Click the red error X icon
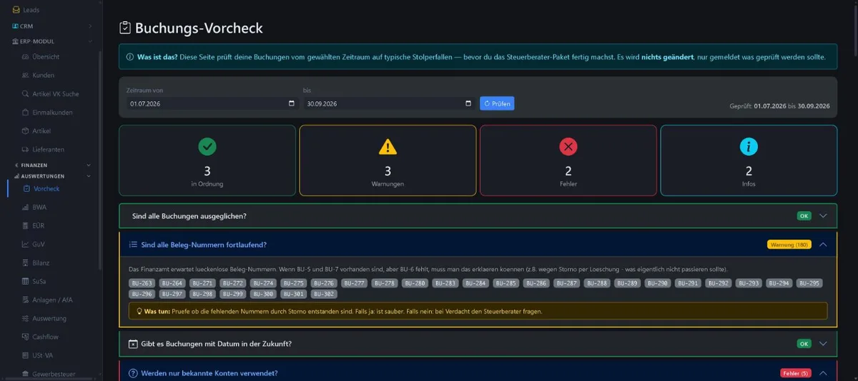The image size is (858, 381). point(568,147)
